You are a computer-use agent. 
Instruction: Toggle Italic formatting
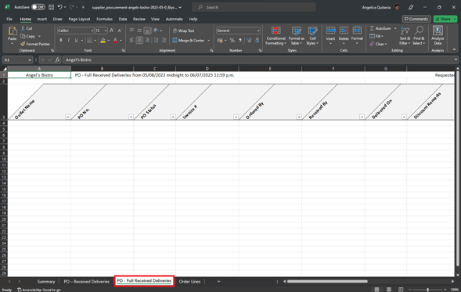tap(69, 40)
